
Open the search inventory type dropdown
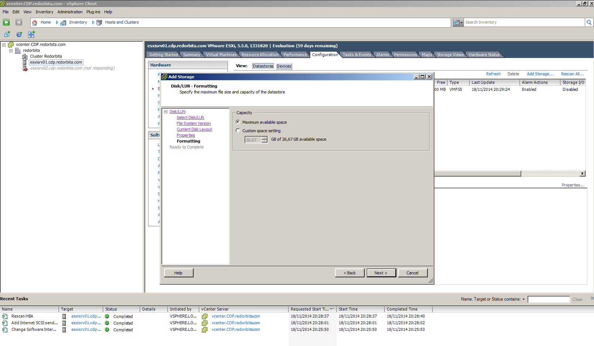pos(458,23)
